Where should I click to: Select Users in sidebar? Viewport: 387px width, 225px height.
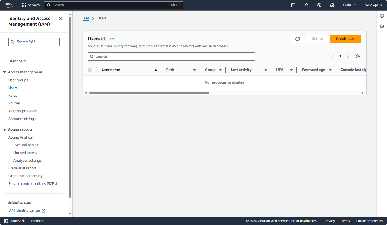tap(13, 88)
